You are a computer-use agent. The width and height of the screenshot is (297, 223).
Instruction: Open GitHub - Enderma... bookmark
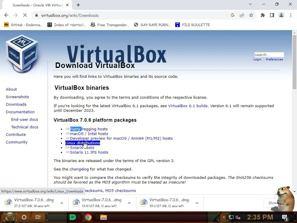pyautogui.click(x=23, y=25)
